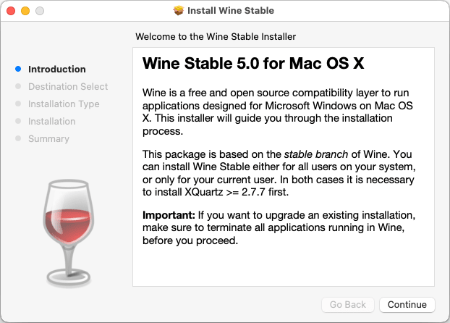Click the italic 'stable branch' text
Image resolution: width=450 pixels, height=323 pixels.
pyautogui.click(x=316, y=154)
